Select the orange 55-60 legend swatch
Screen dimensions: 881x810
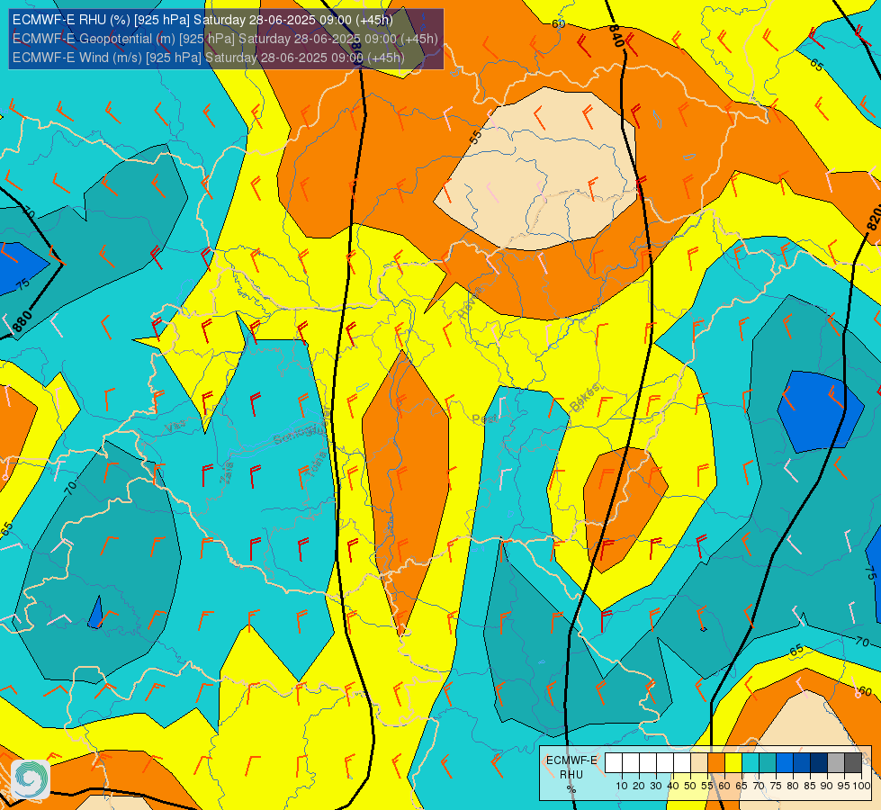(716, 762)
